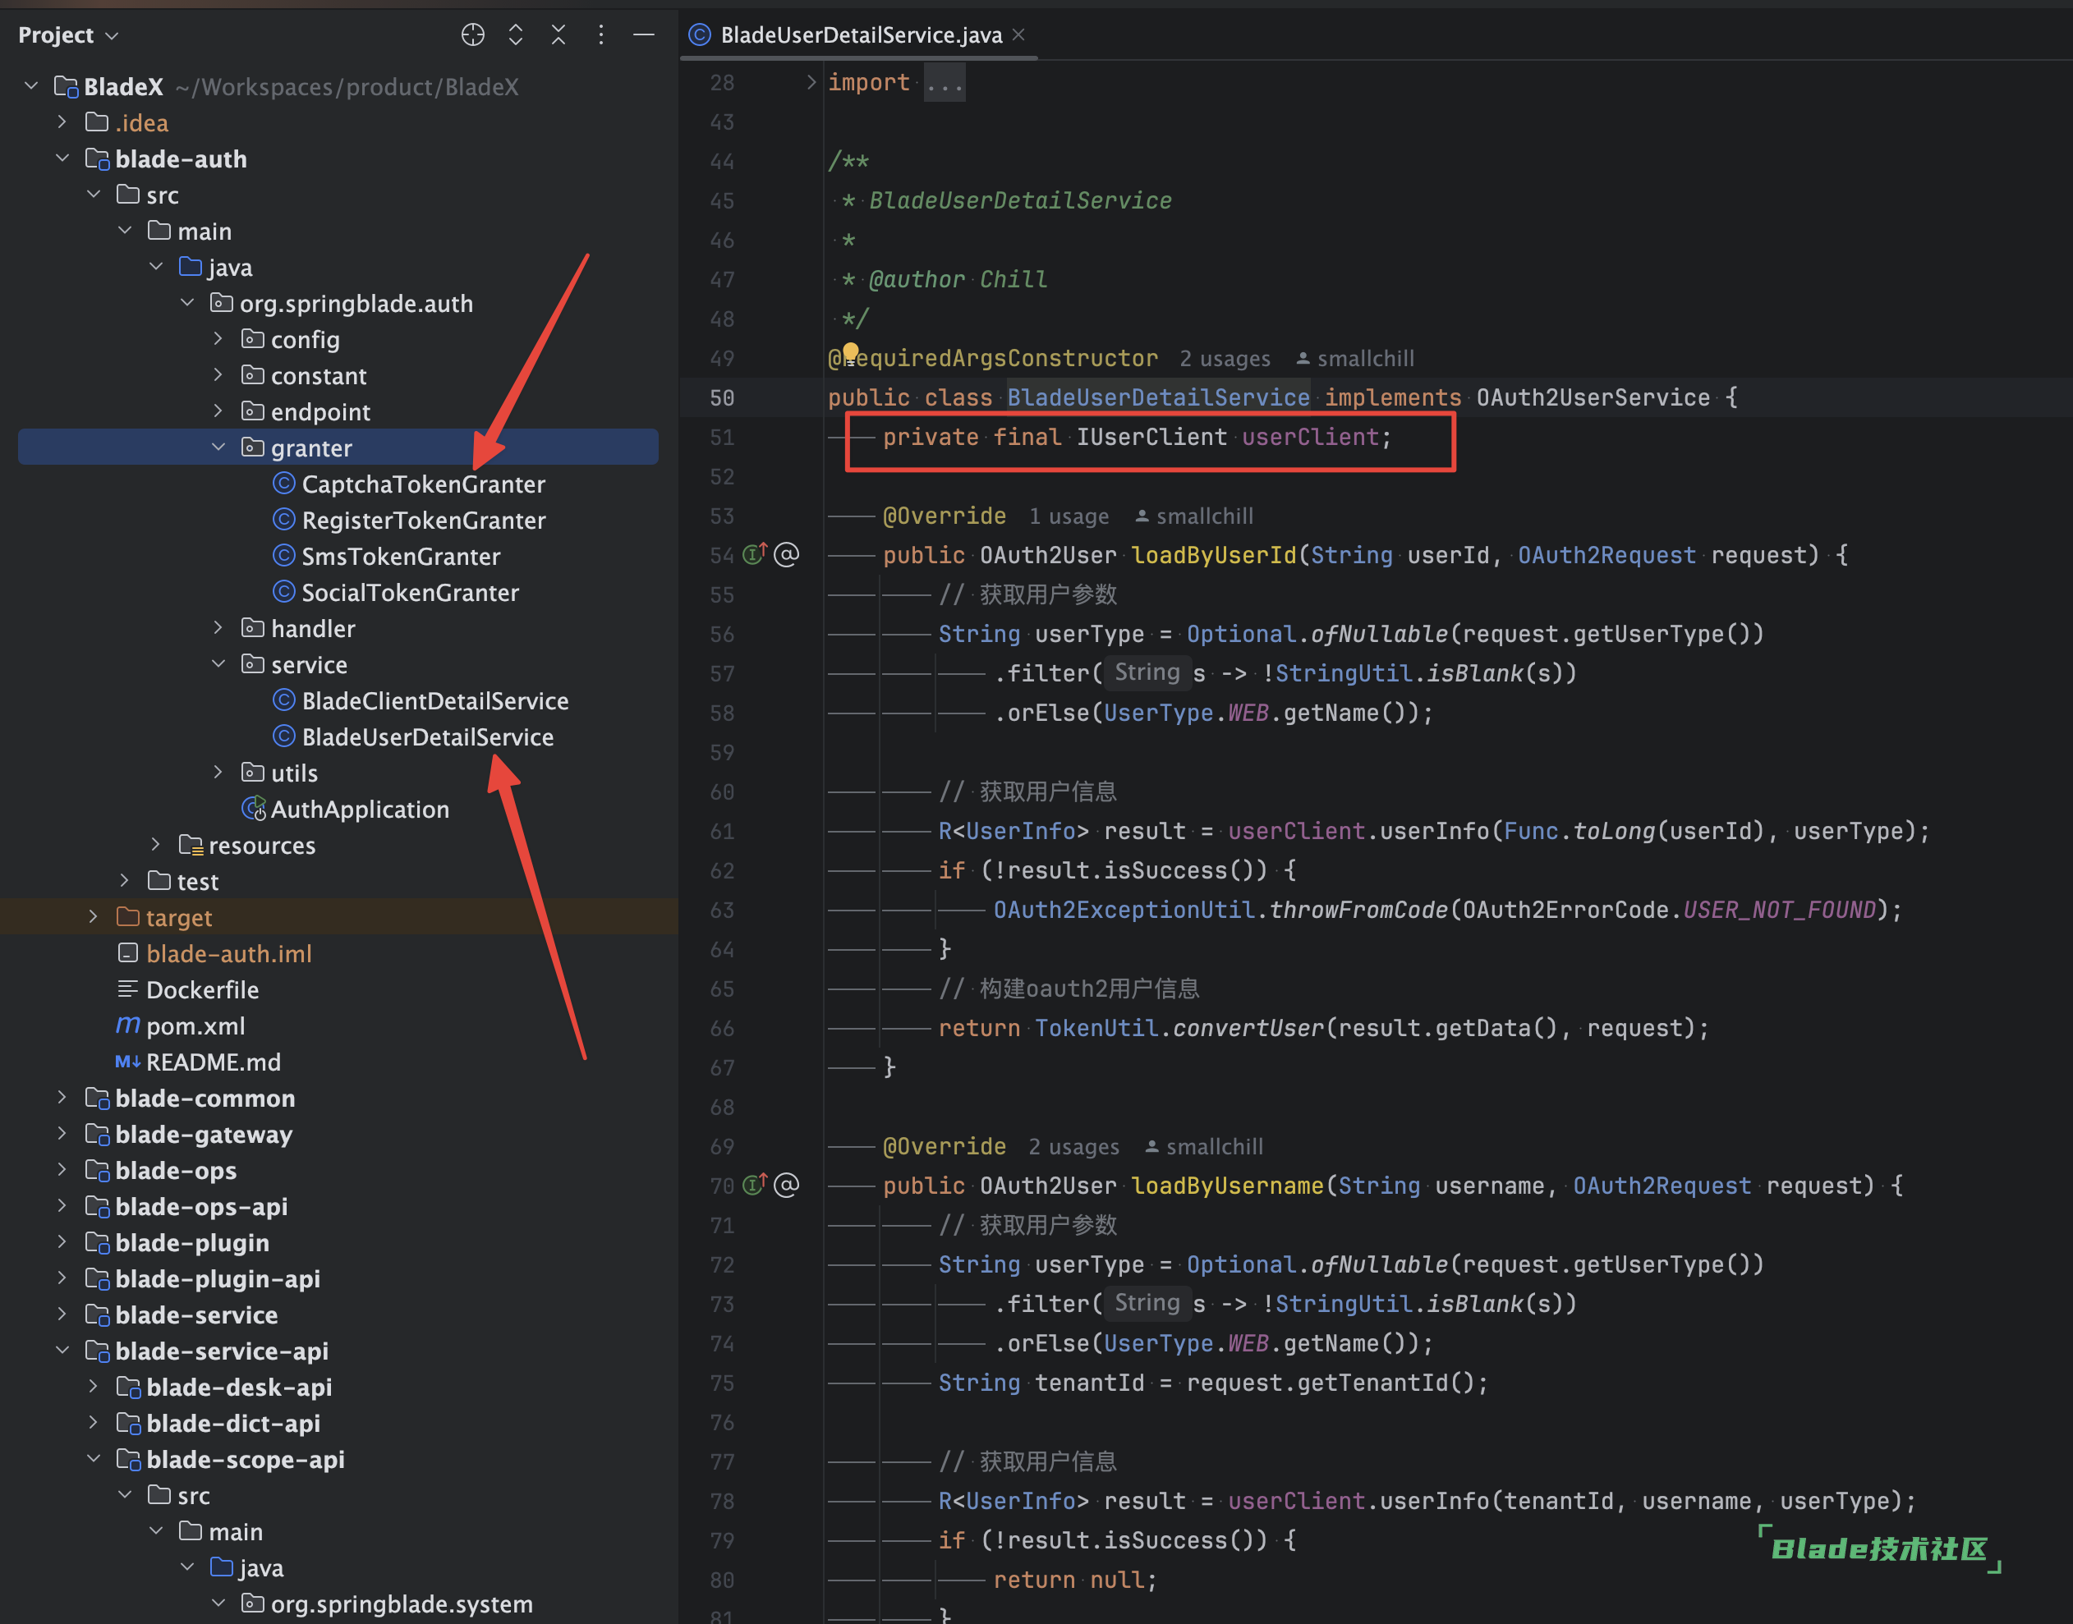Expand the blade-common module
Screen dimensions: 2073x1624
(x=62, y=1099)
